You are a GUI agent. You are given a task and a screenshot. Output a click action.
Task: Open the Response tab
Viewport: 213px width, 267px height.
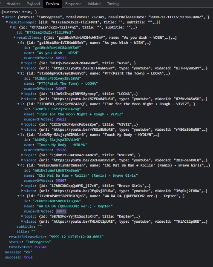coord(73,4)
